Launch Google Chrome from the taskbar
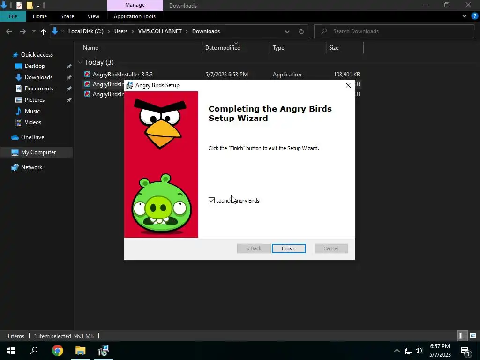The image size is (480, 360). (58, 351)
